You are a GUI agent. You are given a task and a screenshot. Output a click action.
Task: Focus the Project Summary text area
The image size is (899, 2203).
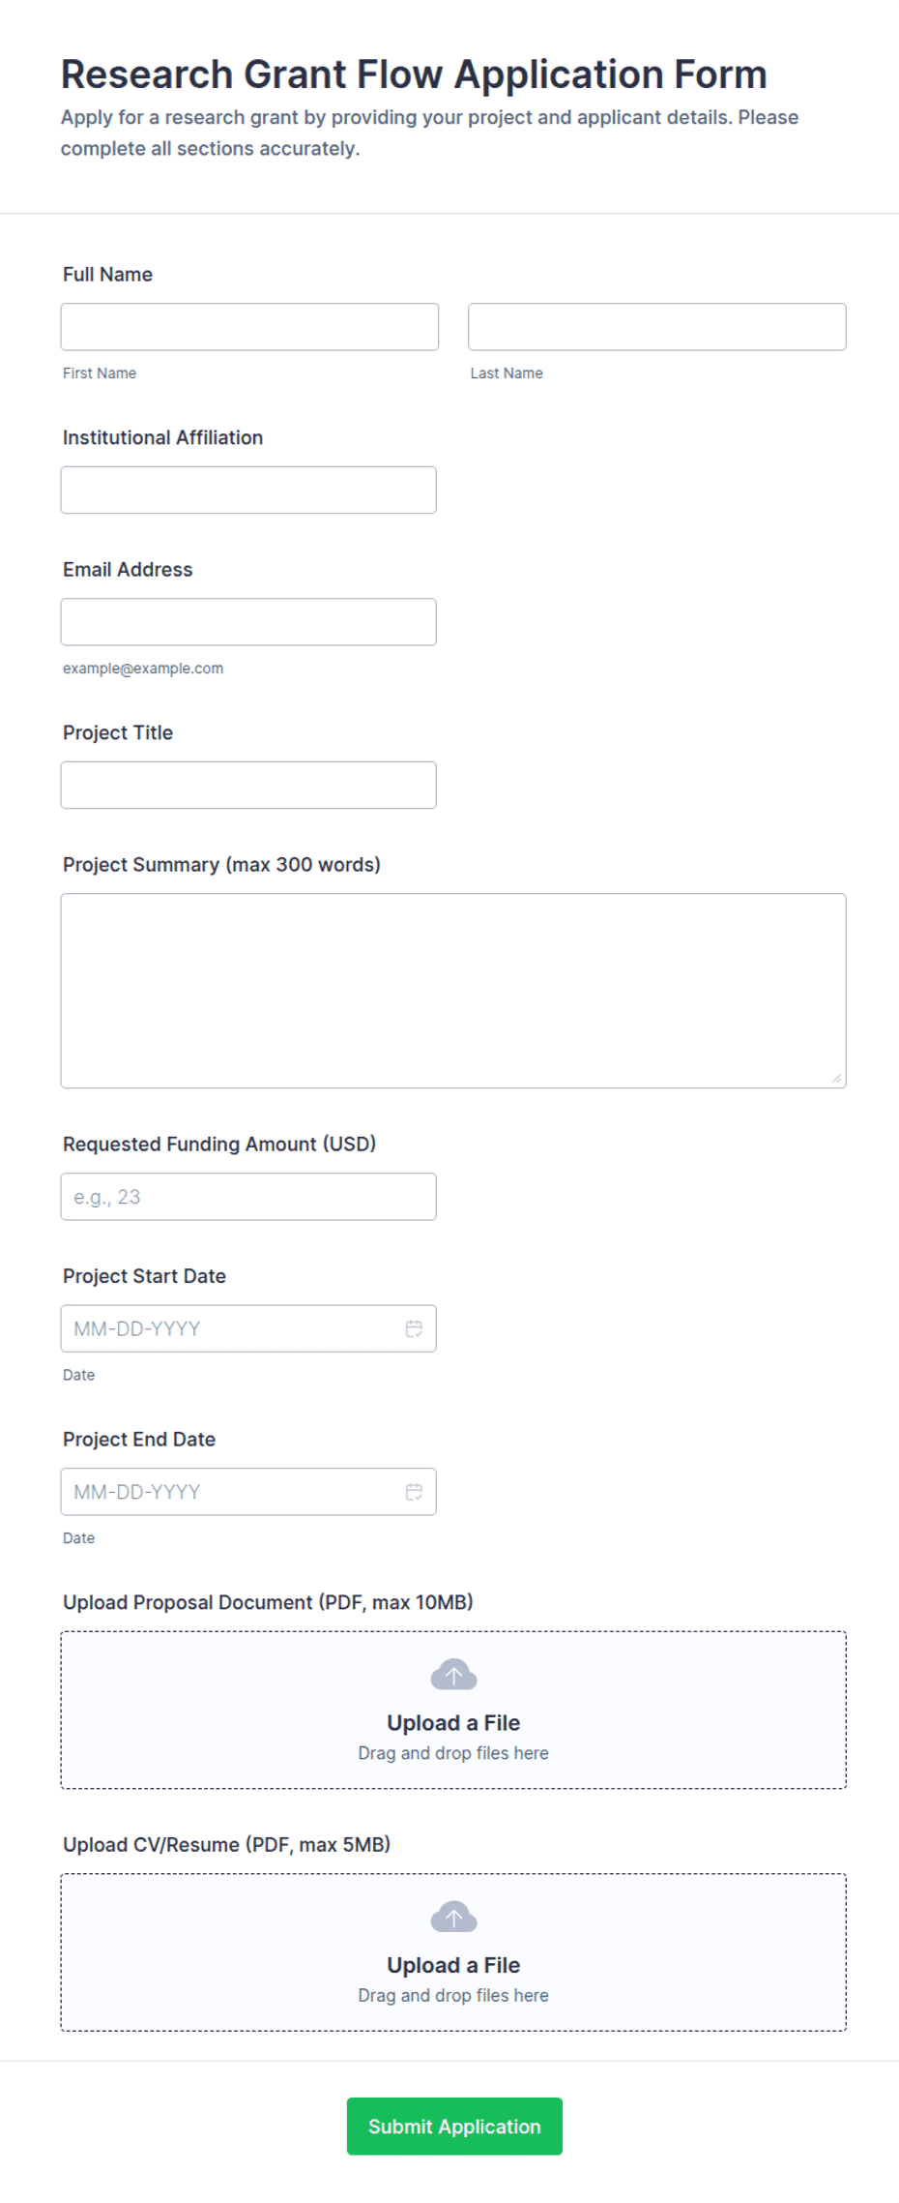[x=453, y=991]
